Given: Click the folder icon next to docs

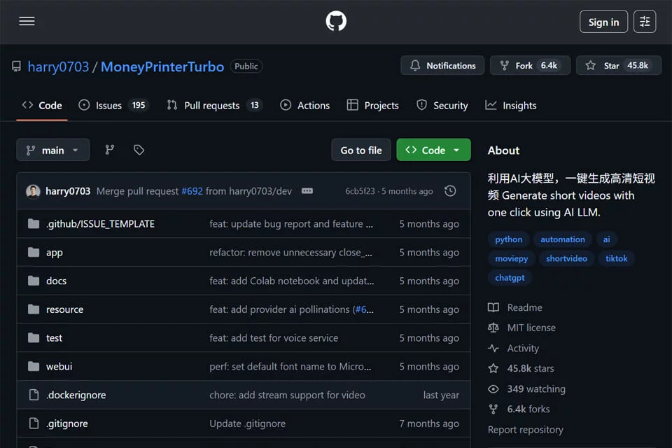Looking at the screenshot, I should pos(34,281).
